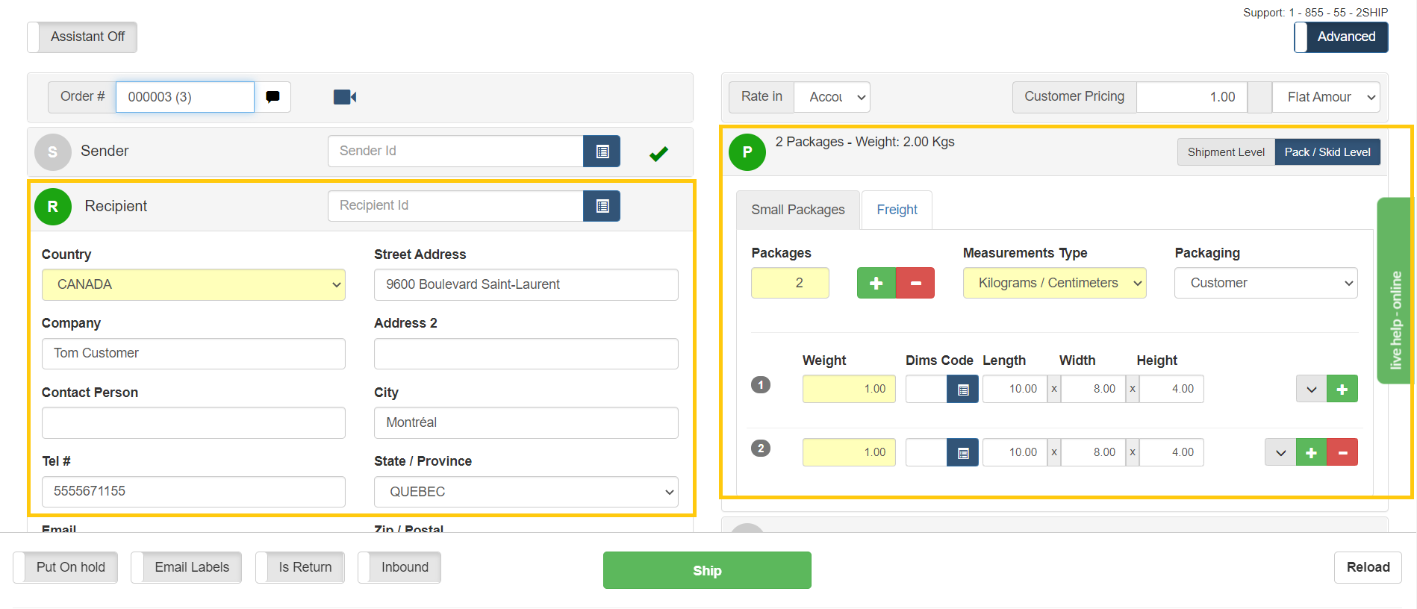The height and width of the screenshot is (609, 1417).
Task: Click the Recipient Id input field
Action: click(x=455, y=206)
